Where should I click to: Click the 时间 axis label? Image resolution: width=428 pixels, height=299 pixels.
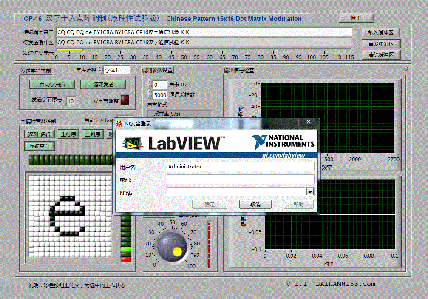[x=329, y=264]
